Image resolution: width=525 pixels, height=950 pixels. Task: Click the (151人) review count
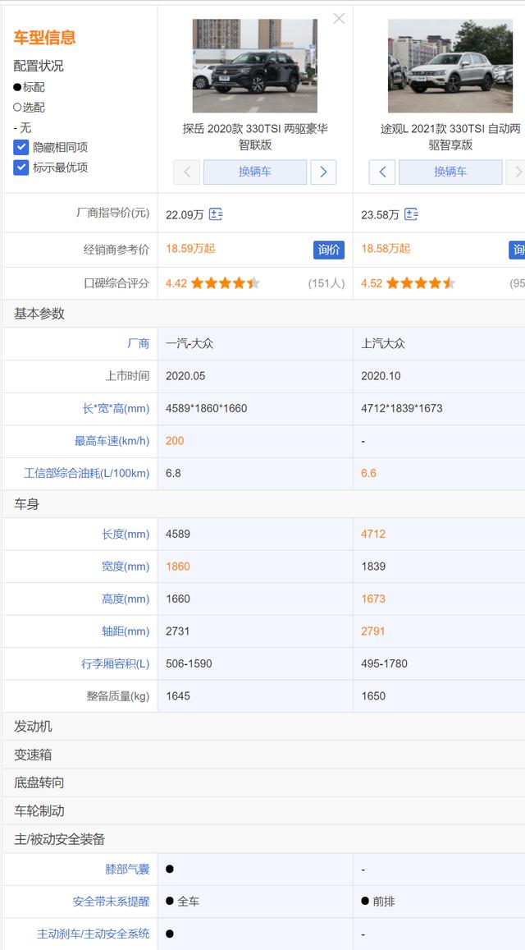[326, 283]
